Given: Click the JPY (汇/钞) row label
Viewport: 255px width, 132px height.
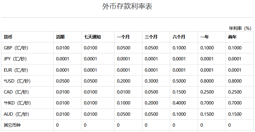Looking at the screenshot, I should pos(15,59).
